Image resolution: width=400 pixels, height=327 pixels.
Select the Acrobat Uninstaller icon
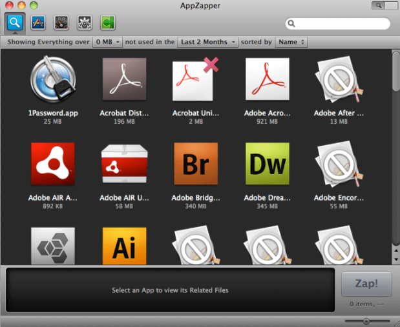pos(195,79)
